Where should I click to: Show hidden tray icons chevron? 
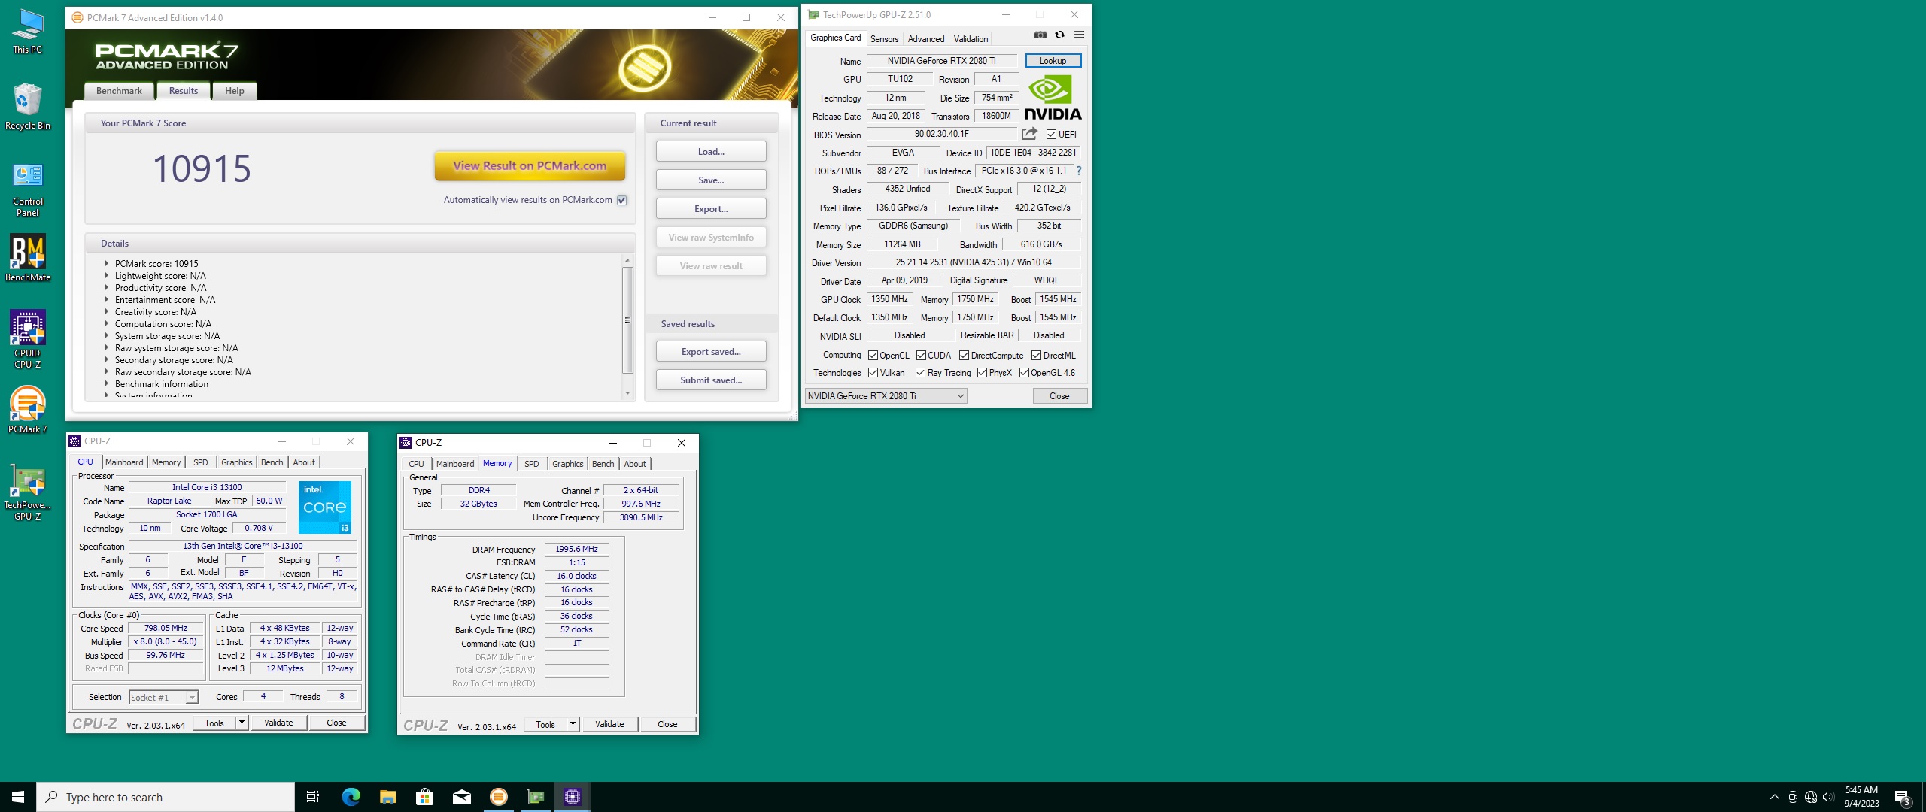(x=1774, y=797)
